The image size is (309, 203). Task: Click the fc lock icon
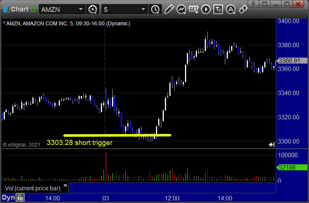20,197
